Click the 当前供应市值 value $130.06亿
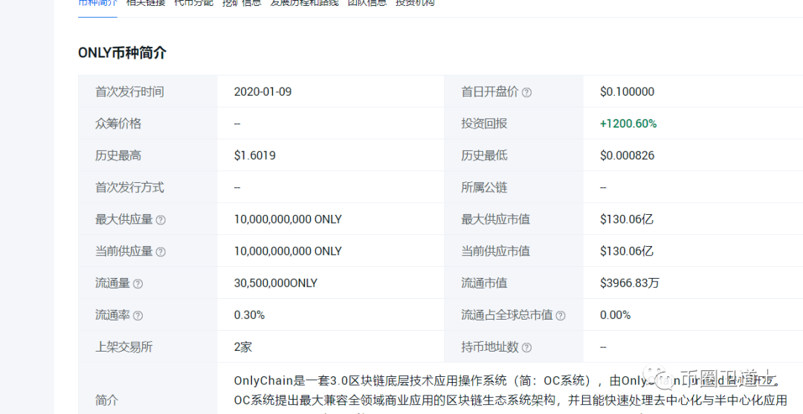The height and width of the screenshot is (414, 803). 627,250
